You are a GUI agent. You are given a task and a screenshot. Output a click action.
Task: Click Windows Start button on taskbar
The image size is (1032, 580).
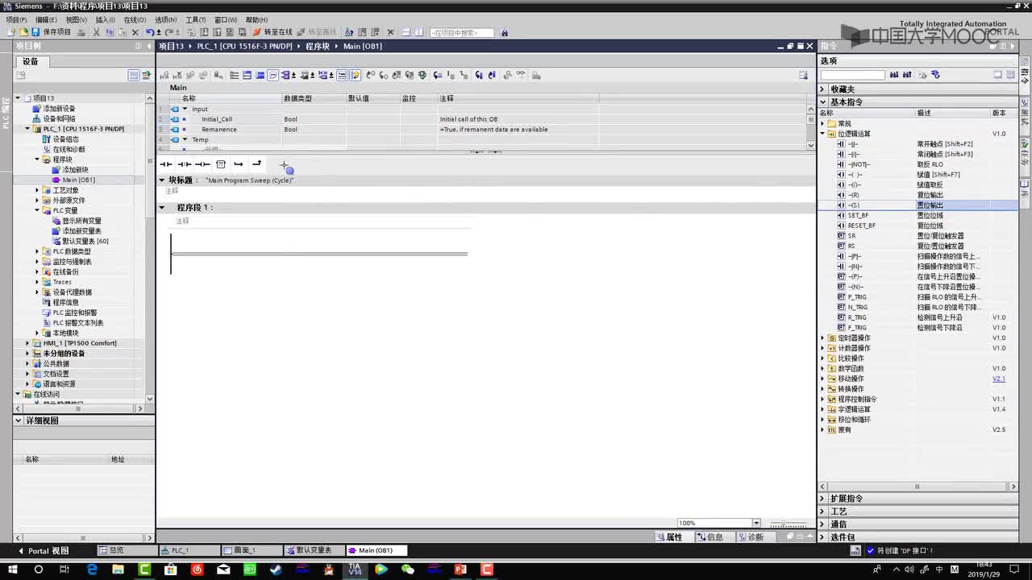tap(11, 570)
